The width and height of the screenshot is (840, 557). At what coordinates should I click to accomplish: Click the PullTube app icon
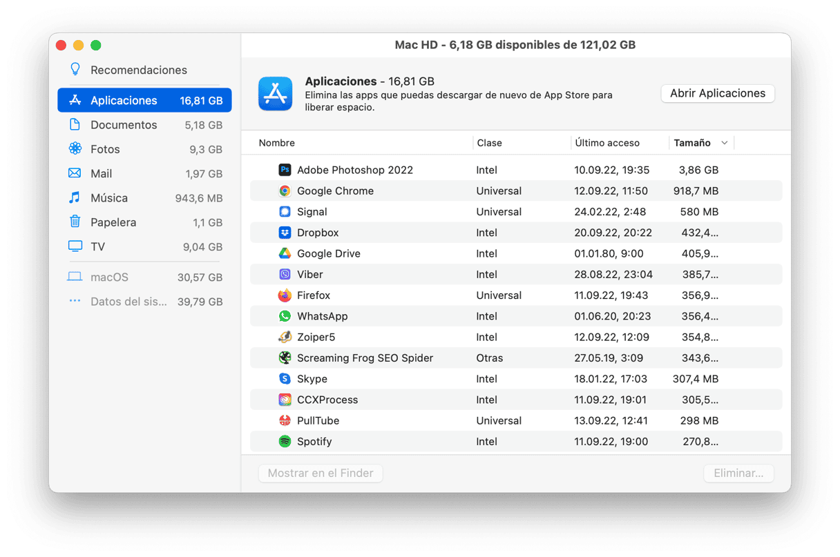point(285,420)
